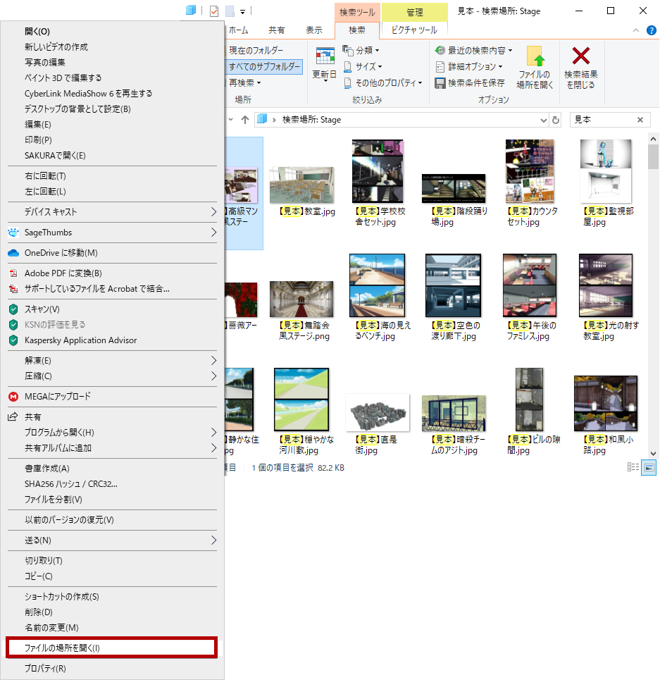Switch to details view in status bar
Screen dimensions: 660x680
point(632,466)
